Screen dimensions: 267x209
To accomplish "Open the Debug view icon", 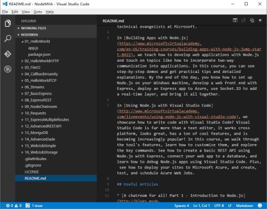I will pyautogui.click(x=7, y=69).
